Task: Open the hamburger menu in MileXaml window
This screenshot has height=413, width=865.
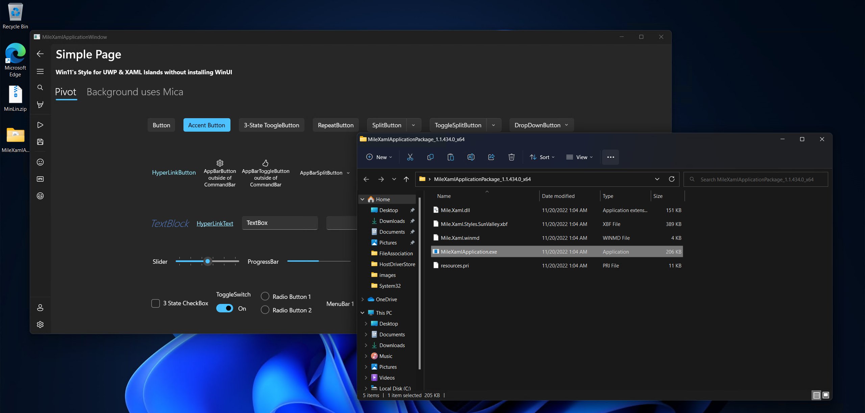Action: [40, 71]
